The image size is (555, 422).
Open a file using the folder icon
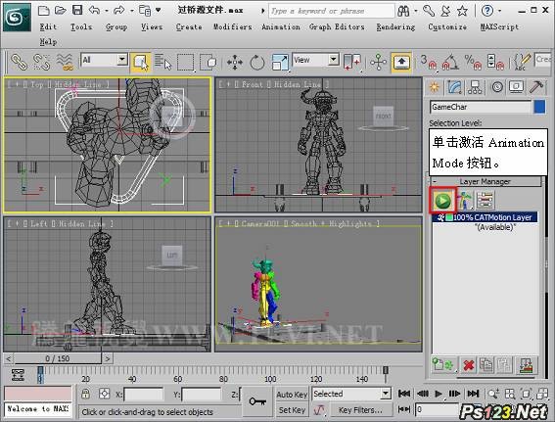pyautogui.click(x=61, y=10)
